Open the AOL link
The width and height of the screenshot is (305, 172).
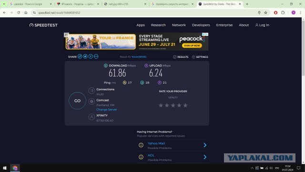point(151,155)
